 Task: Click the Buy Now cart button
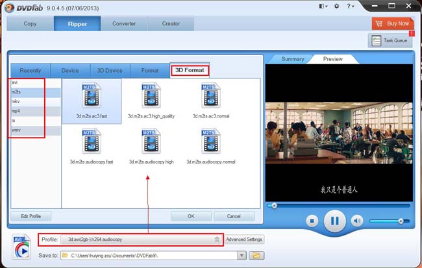click(393, 23)
